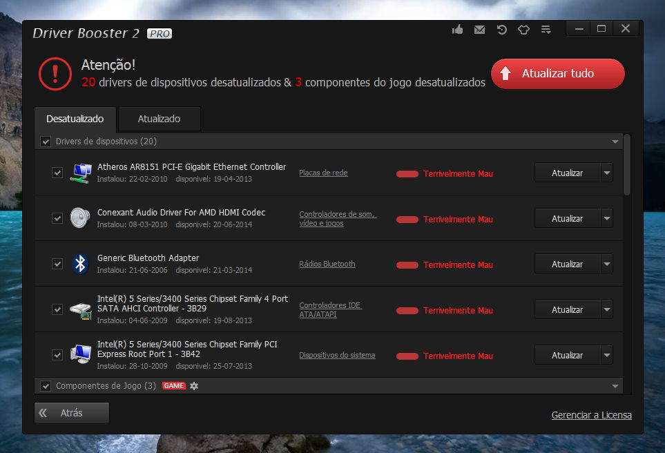This screenshot has height=453, width=665.
Task: Open the Rádios Bluetooth category link
Action: pos(327,264)
